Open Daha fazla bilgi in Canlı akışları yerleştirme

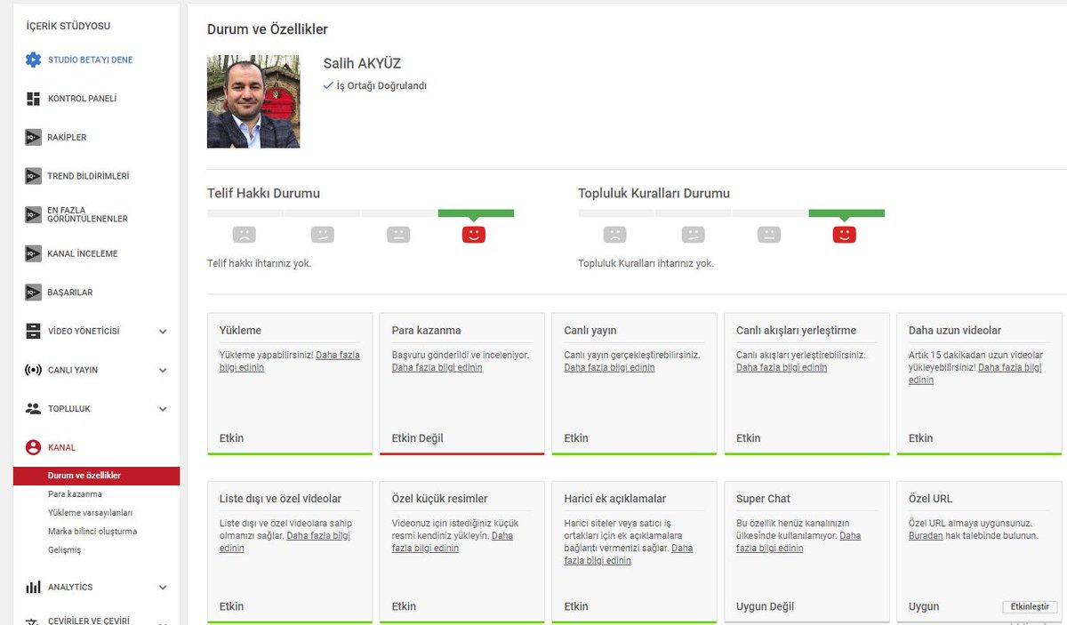[x=782, y=367]
